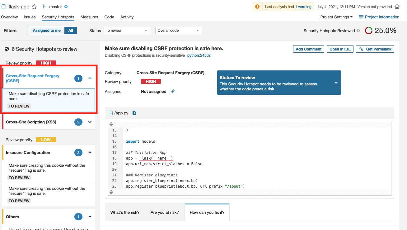Image resolution: width=407 pixels, height=230 pixels.
Task: Collapse the Cross-Site Request Forgery category
Action: (x=90, y=78)
